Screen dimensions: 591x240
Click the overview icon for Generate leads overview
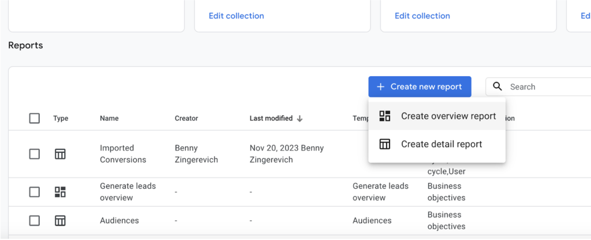coord(60,192)
